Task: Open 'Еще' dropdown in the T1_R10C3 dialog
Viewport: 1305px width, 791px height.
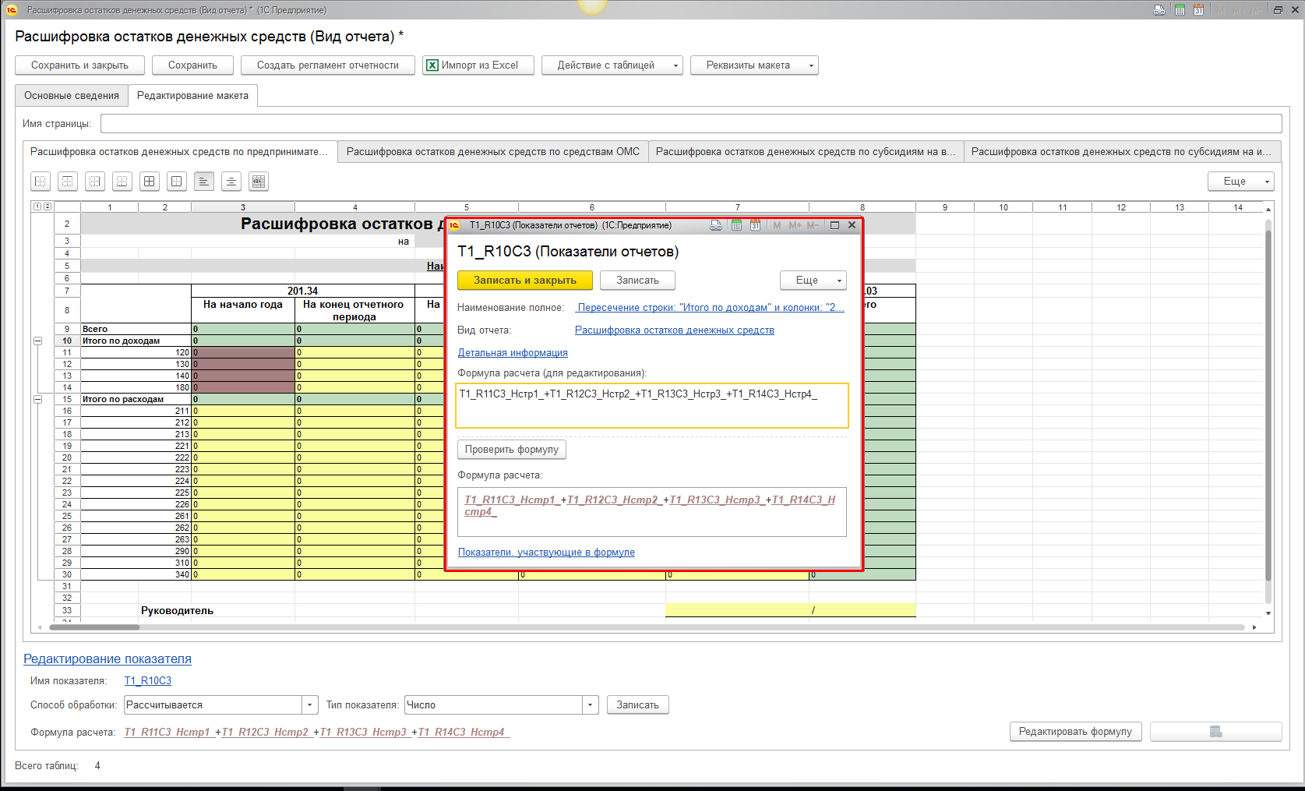Action: 813,281
